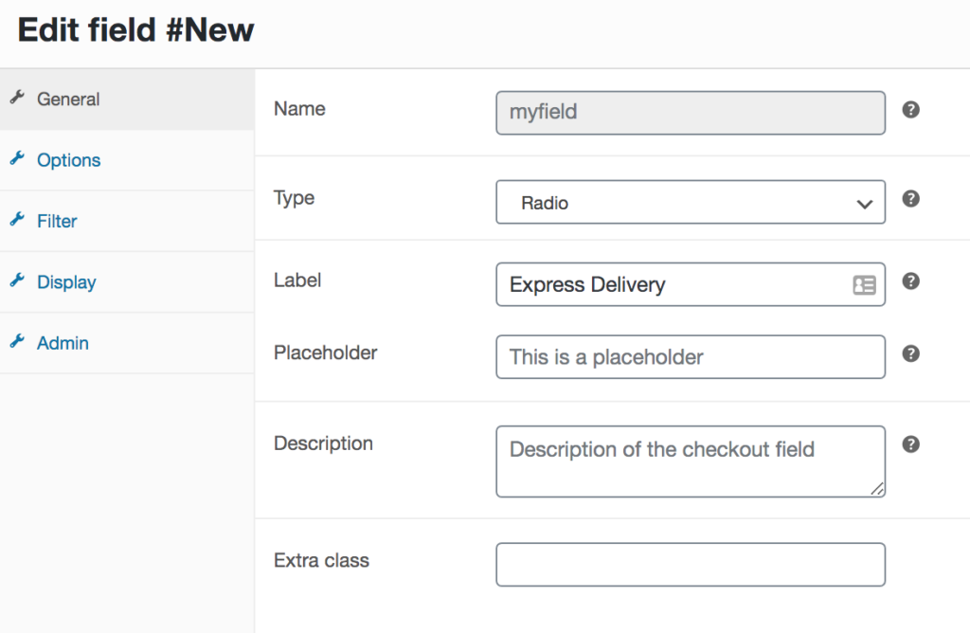Image resolution: width=970 pixels, height=633 pixels.
Task: Open the Filter tab
Action: pyautogui.click(x=127, y=221)
